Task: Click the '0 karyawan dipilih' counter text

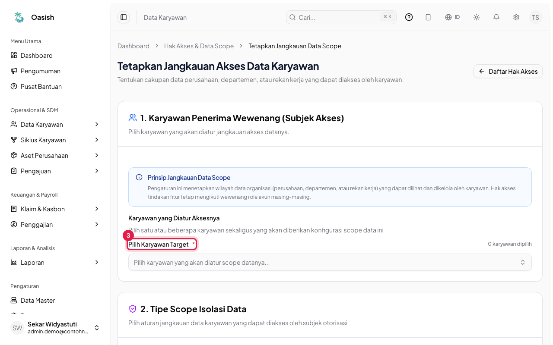Action: point(510,244)
